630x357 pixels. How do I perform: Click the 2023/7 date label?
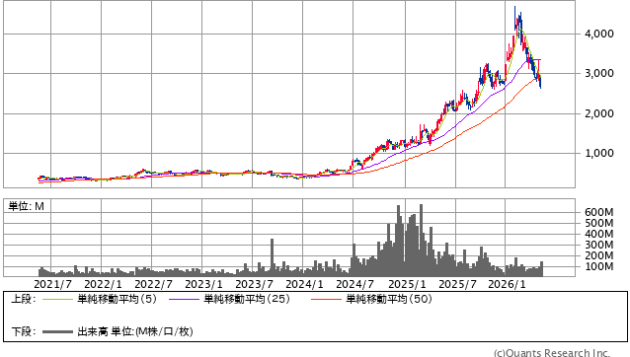pyautogui.click(x=254, y=284)
